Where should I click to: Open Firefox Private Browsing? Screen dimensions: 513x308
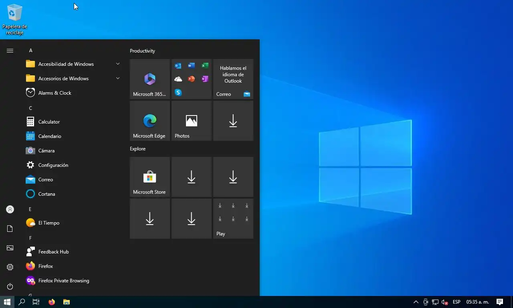(x=73, y=280)
